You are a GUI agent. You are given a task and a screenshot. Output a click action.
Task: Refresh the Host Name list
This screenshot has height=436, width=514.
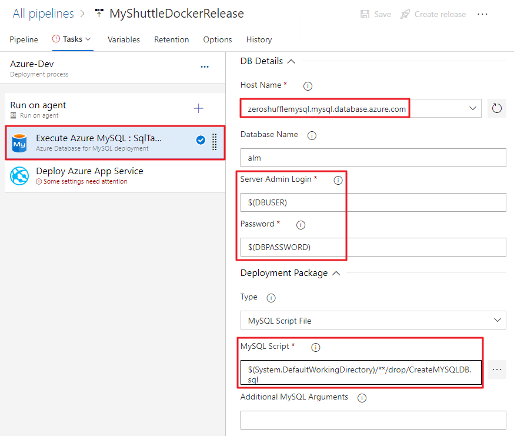point(496,108)
